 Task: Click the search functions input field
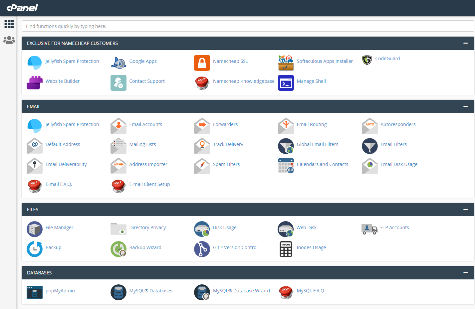248,26
